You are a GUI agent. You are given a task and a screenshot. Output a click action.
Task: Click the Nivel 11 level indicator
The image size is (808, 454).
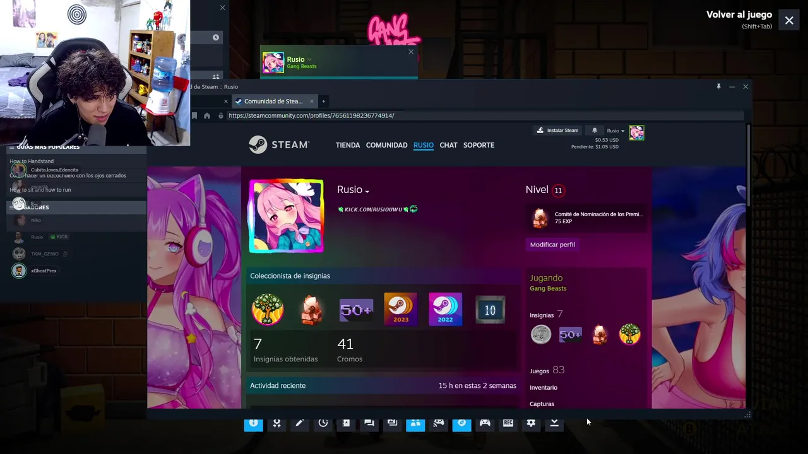pos(544,190)
